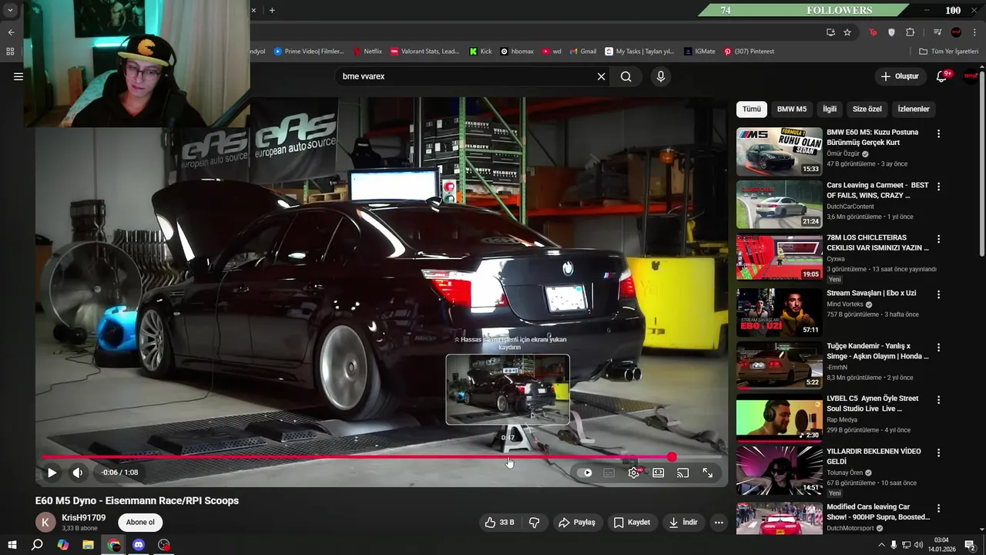This screenshot has width=986, height=555.
Task: Share the video via Paylaş
Action: (577, 522)
